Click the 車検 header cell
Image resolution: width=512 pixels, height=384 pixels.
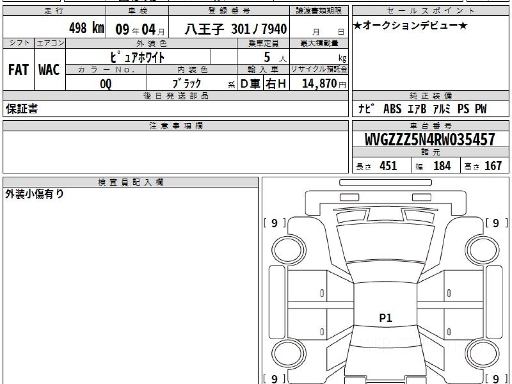point(137,11)
